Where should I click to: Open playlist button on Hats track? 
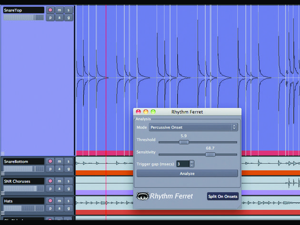pos(50,208)
